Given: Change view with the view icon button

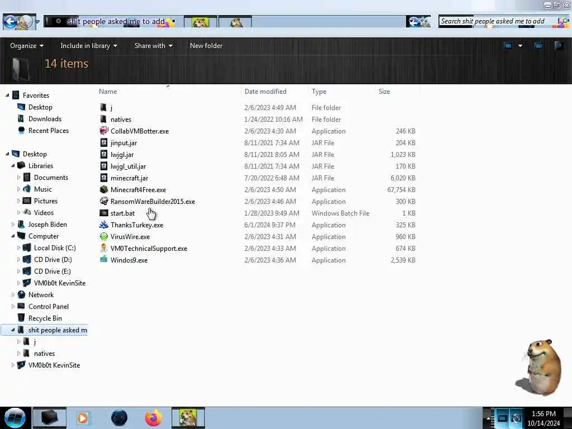Looking at the screenshot, I should [507, 46].
